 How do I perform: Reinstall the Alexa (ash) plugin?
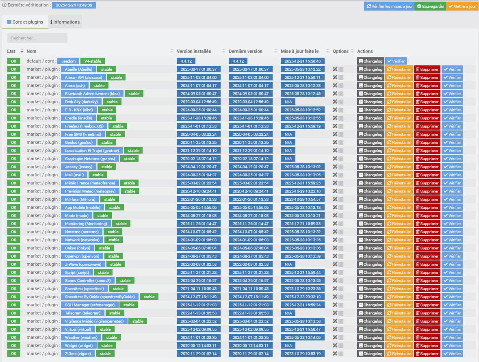pos(399,86)
